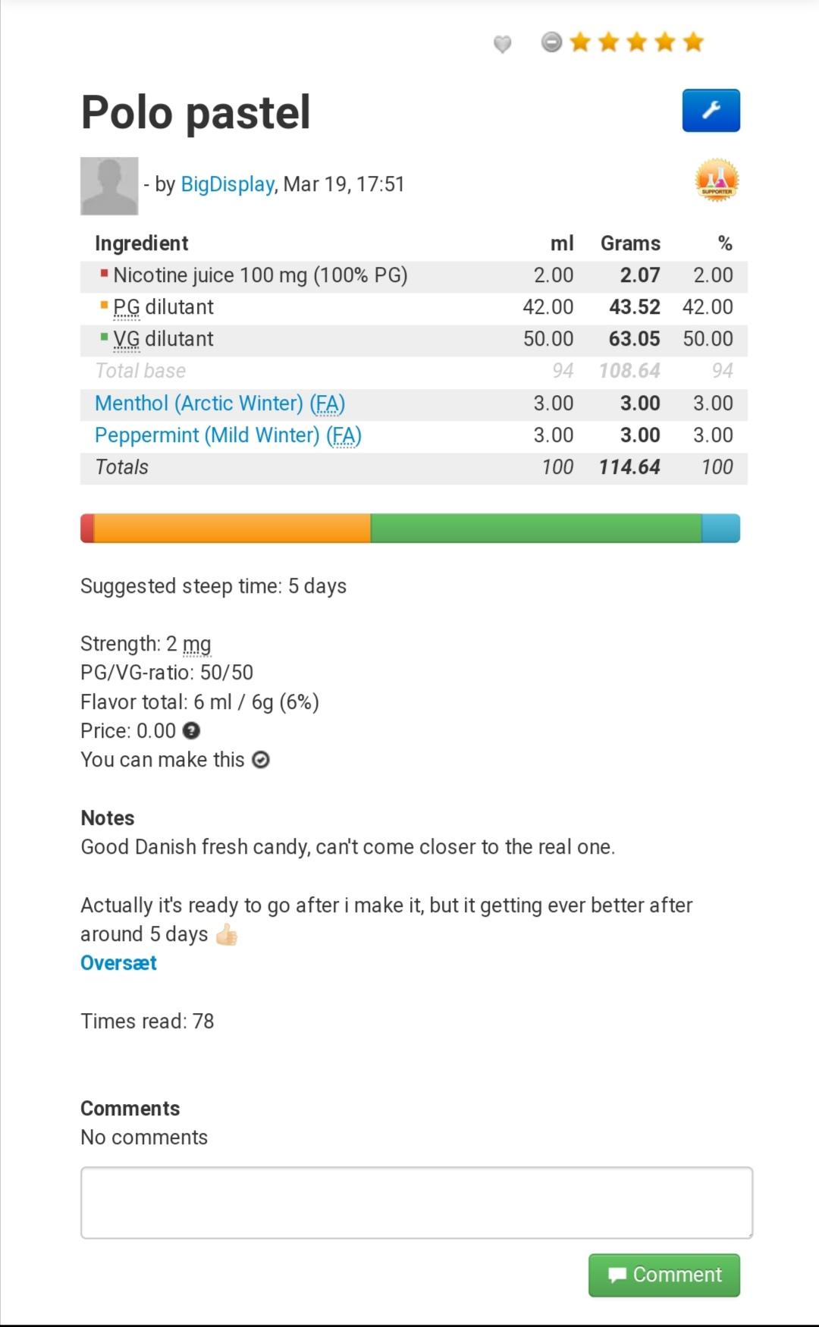This screenshot has height=1327, width=819.
Task: Open Peppermint (Mild Winter) flavor link
Action: pyautogui.click(x=227, y=435)
